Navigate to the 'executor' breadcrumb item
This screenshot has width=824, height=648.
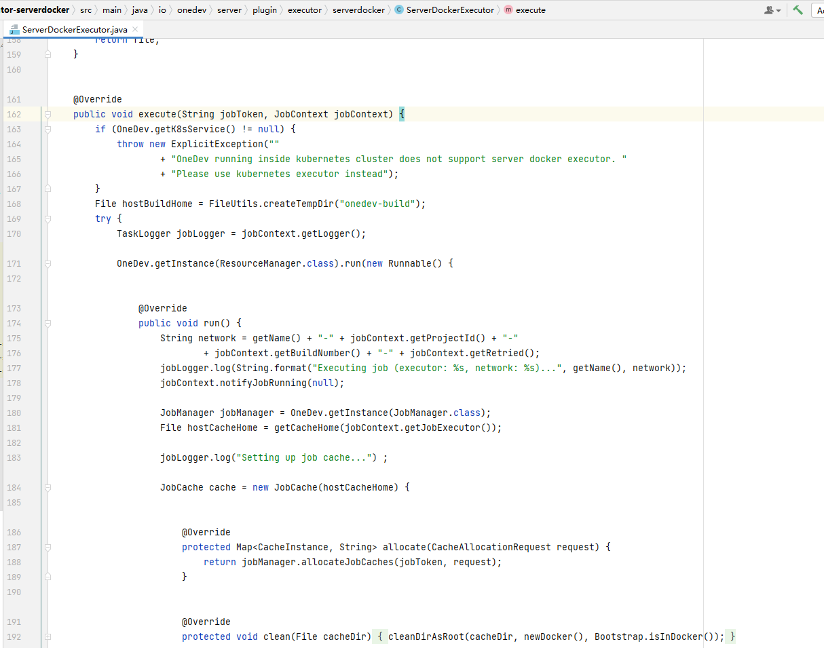pyautogui.click(x=304, y=10)
